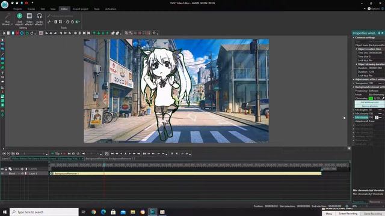
Task: Select the rectangle tool in left sidebar
Action: pyautogui.click(x=2, y=59)
